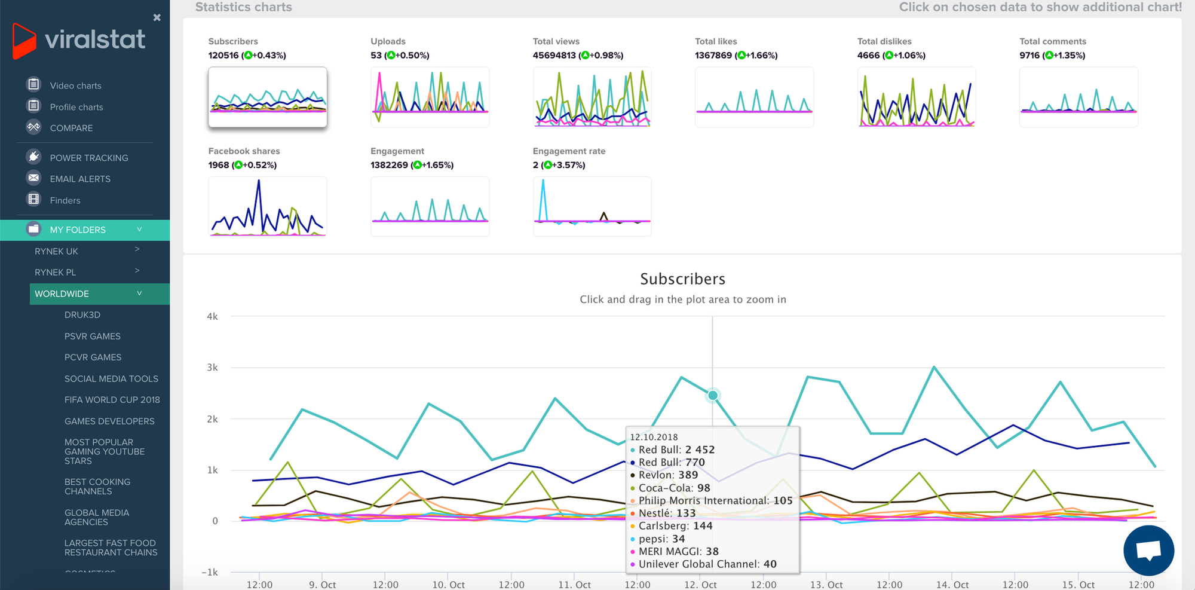This screenshot has width=1195, height=590.
Task: Select the WORLDWIDE folder label
Action: pos(62,294)
